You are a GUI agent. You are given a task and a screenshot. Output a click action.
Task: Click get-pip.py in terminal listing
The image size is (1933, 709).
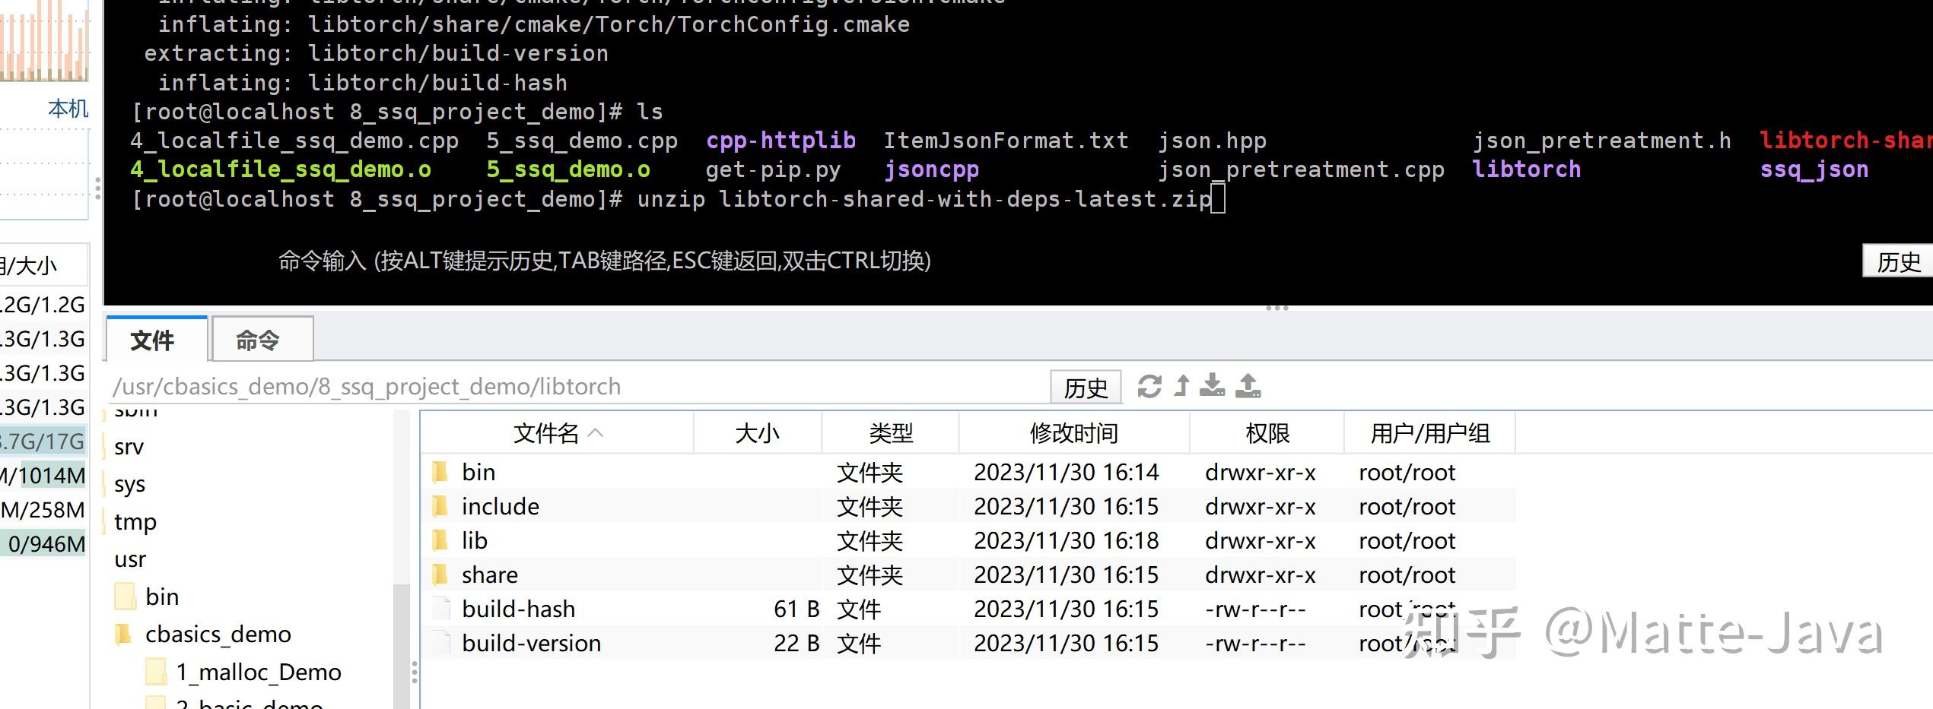773,169
